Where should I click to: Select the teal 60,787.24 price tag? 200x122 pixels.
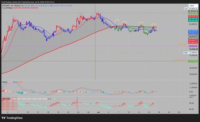pyautogui.click(x=193, y=18)
